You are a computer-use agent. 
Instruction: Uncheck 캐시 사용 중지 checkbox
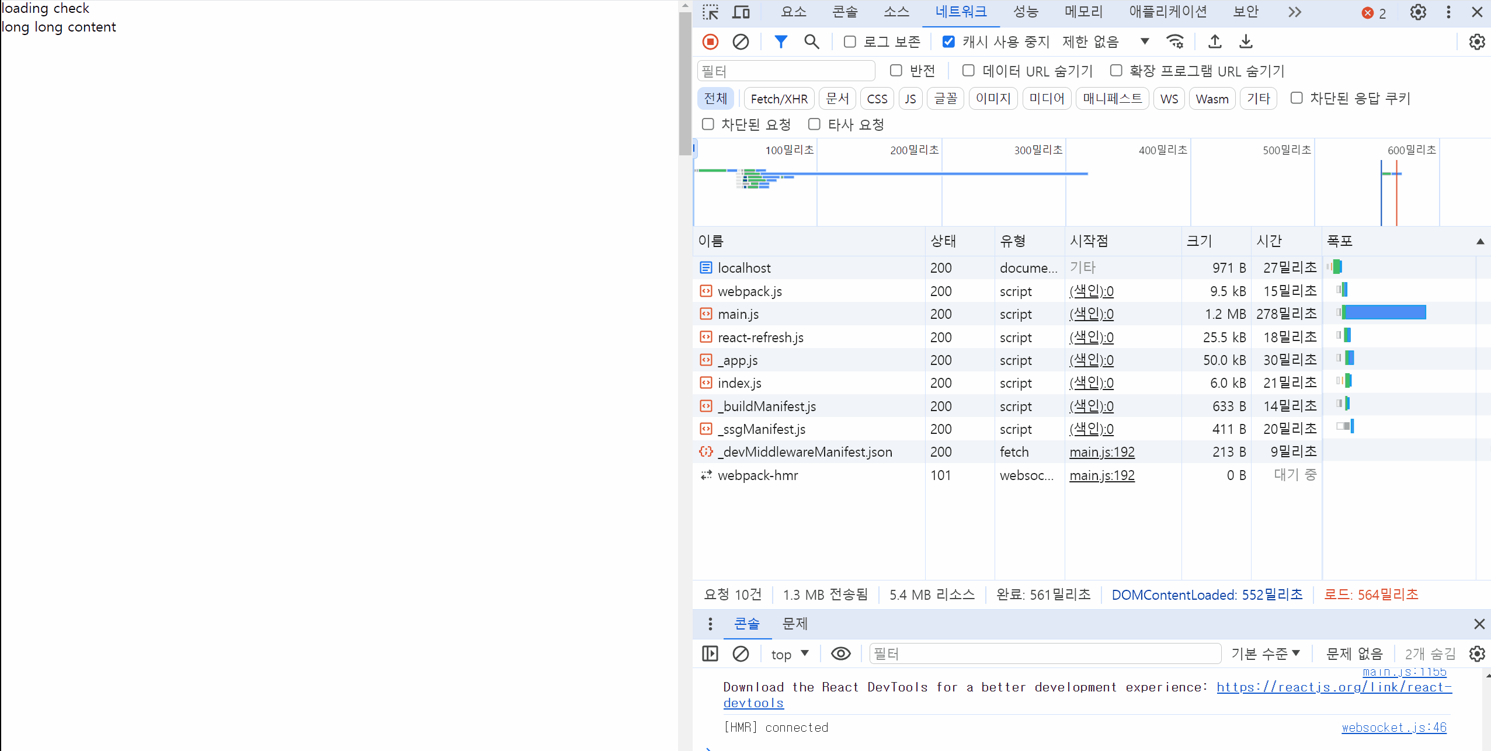click(948, 41)
